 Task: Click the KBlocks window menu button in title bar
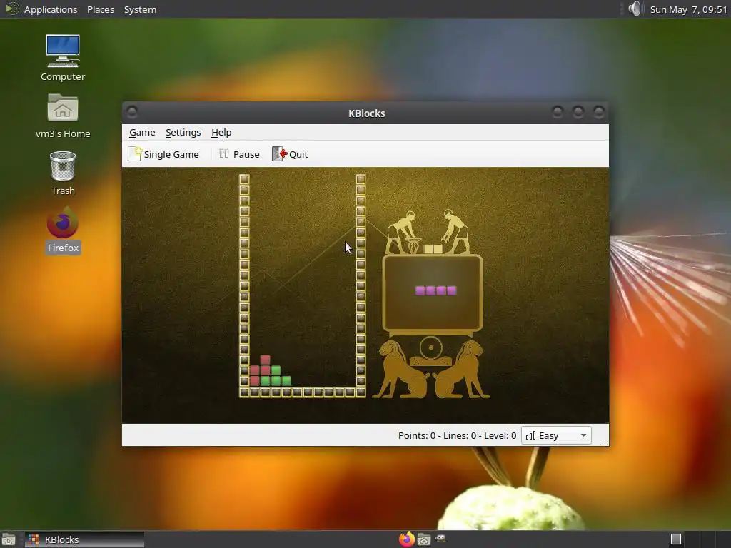tap(132, 112)
